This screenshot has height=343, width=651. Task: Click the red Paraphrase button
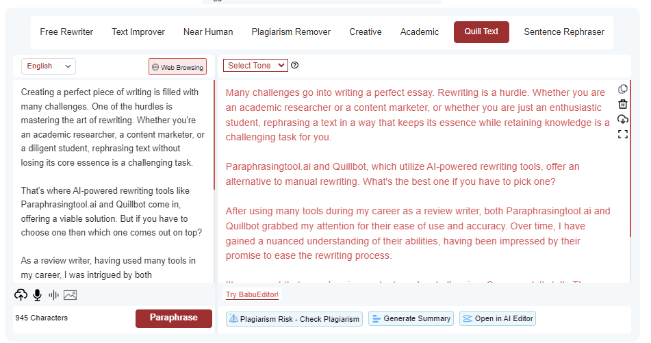pyautogui.click(x=174, y=318)
